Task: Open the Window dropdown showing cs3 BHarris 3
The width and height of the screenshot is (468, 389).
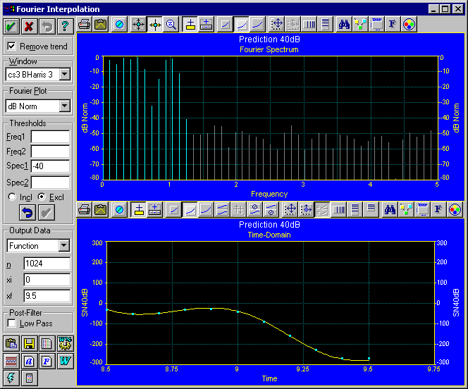Action: tap(65, 74)
